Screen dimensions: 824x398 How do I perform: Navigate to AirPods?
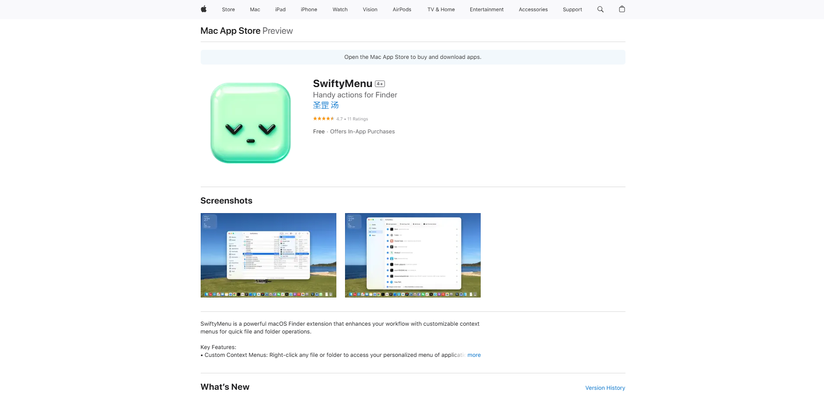click(401, 9)
